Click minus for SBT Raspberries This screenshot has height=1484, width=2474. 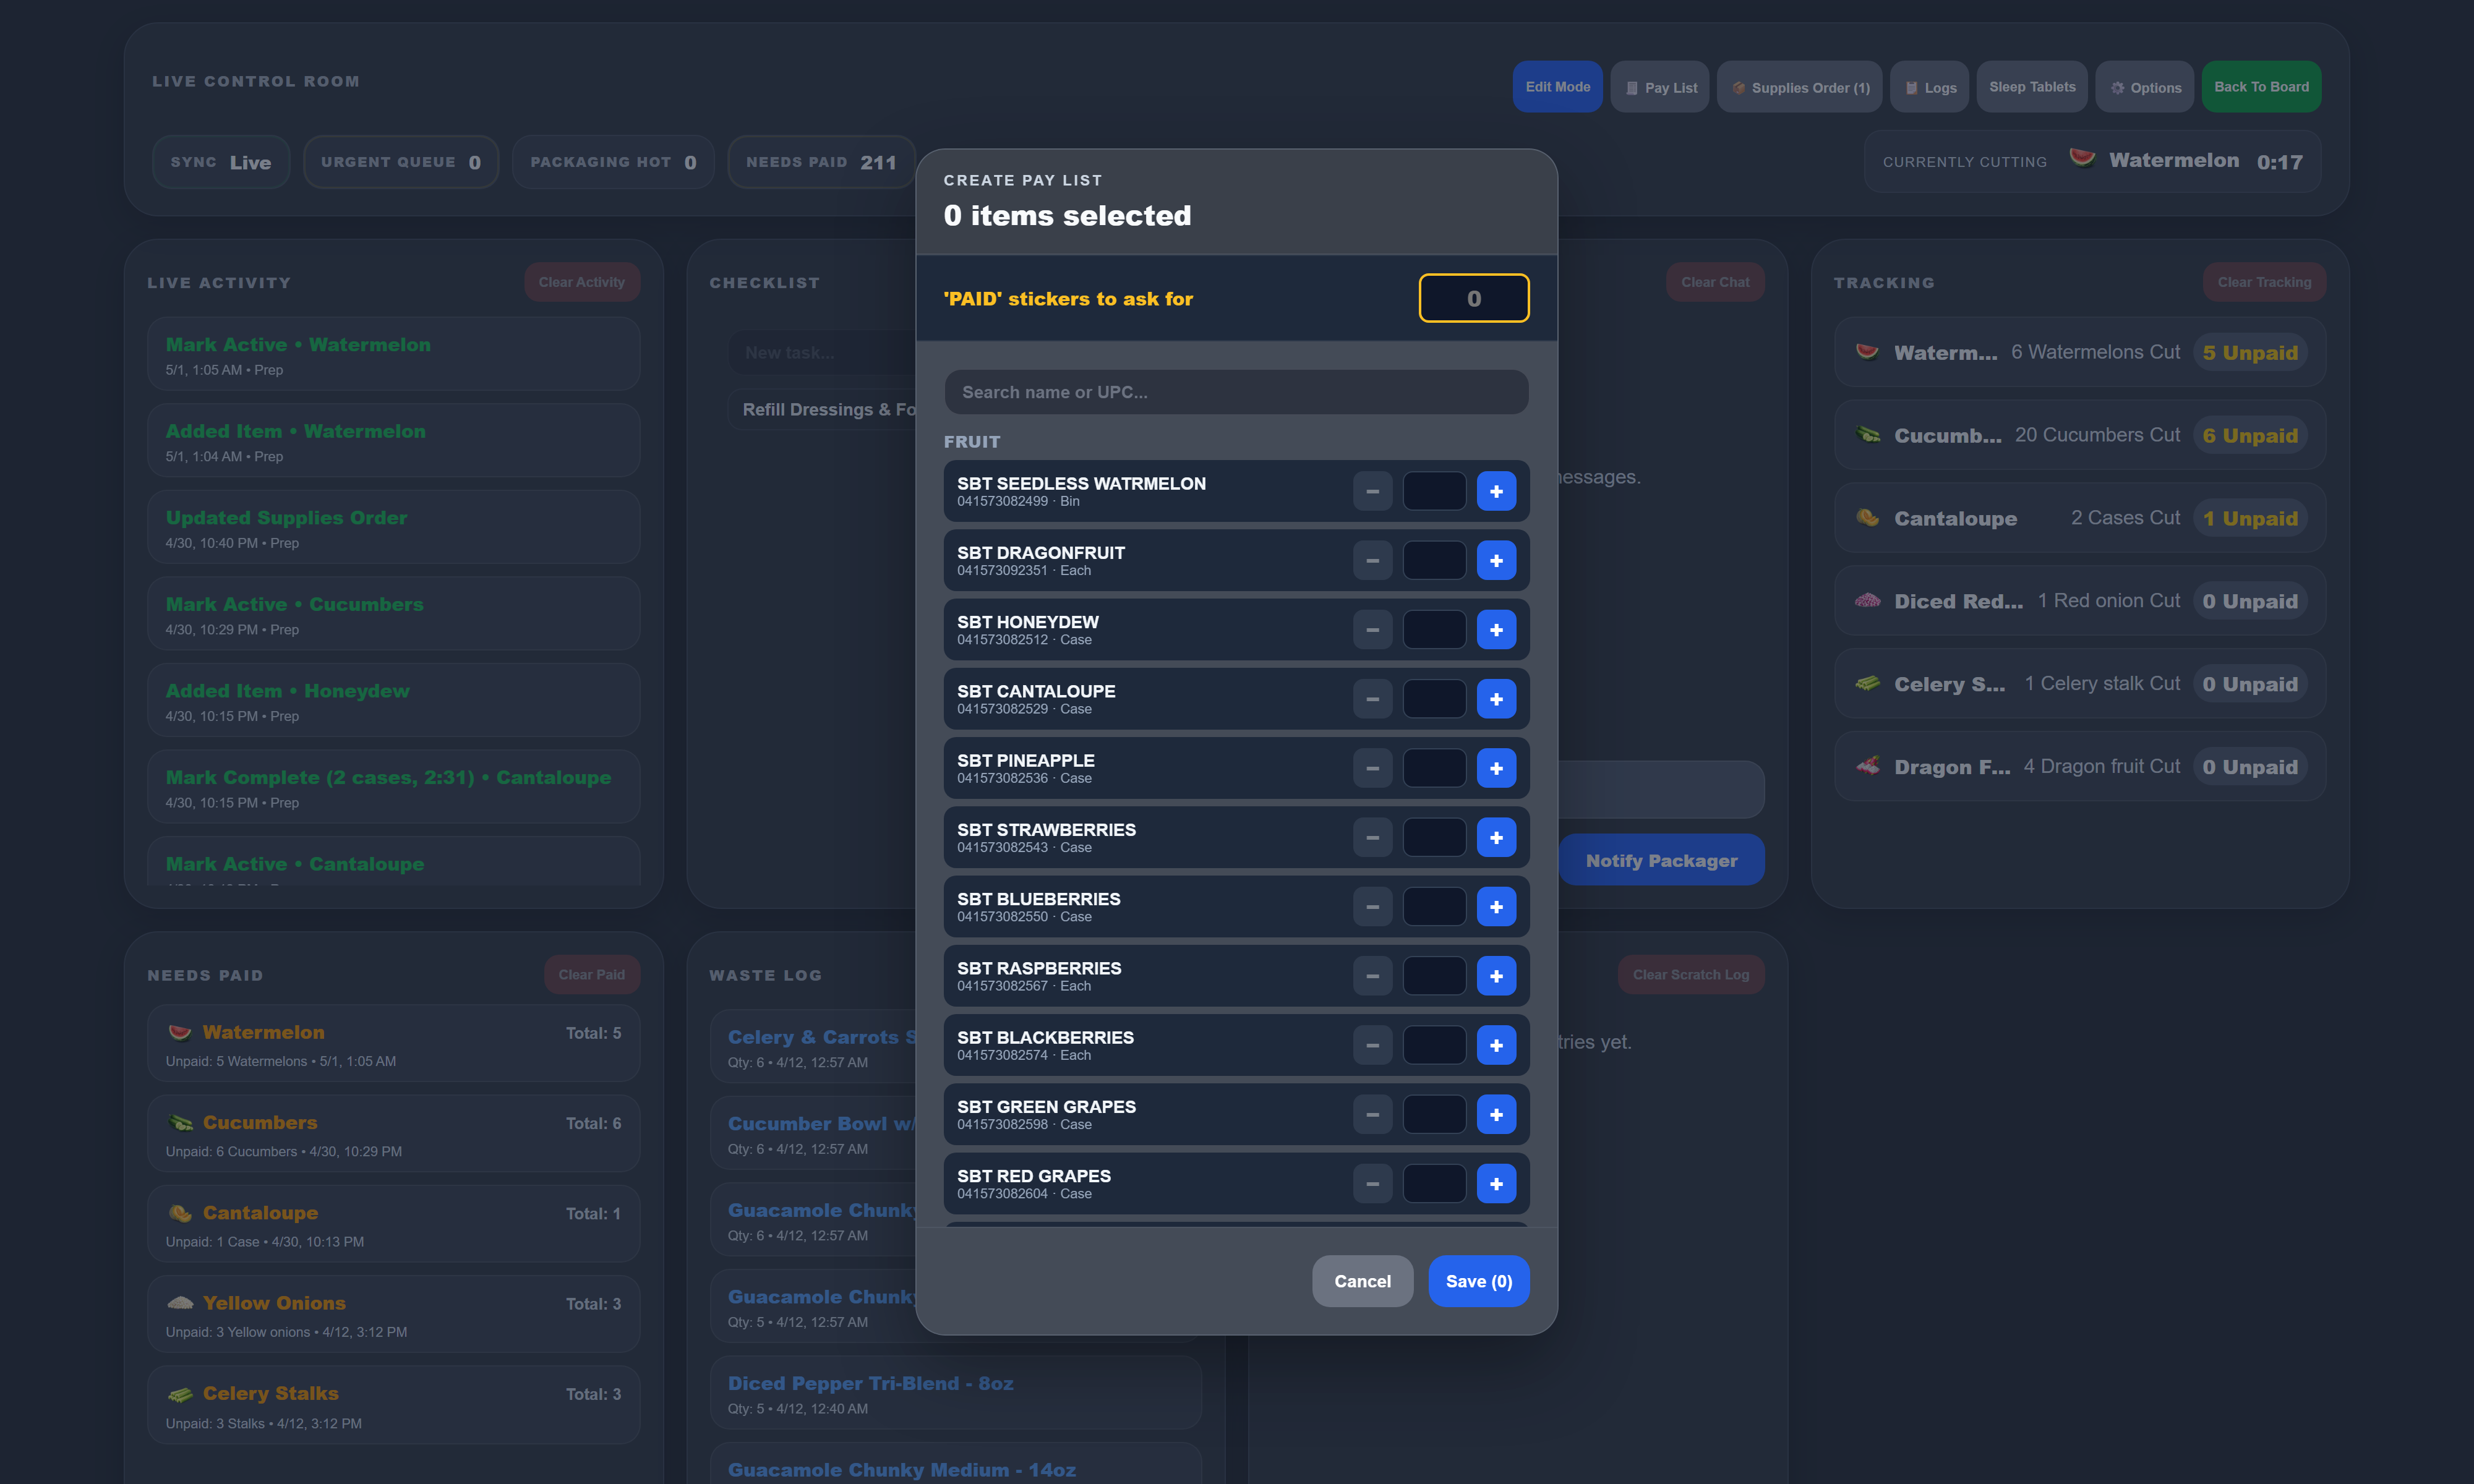1372,976
